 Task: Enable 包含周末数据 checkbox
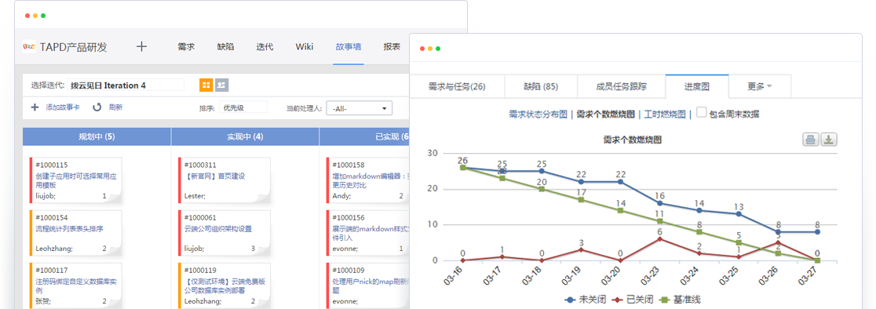tap(701, 111)
